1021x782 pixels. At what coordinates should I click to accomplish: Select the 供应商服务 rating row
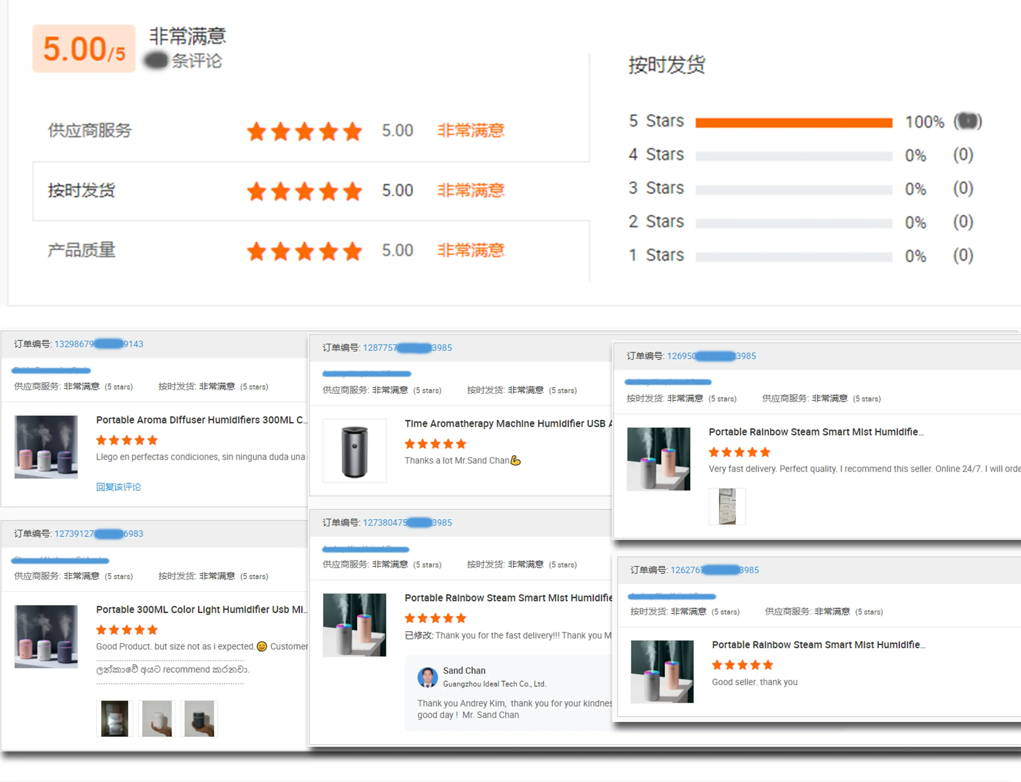[89, 130]
